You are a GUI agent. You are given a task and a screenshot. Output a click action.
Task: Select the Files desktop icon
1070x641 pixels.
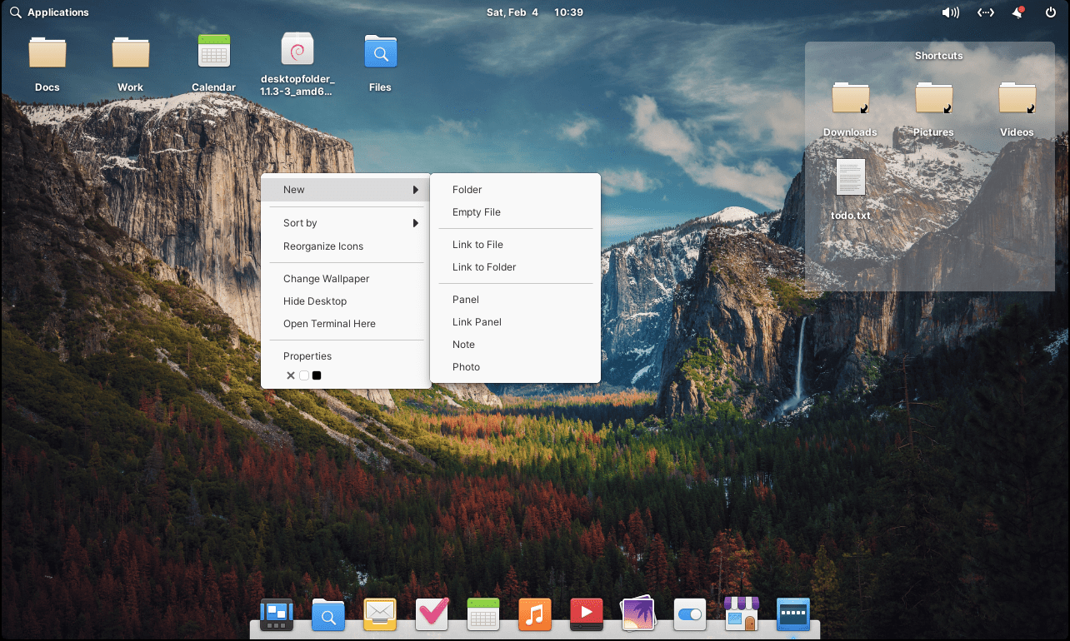381,52
